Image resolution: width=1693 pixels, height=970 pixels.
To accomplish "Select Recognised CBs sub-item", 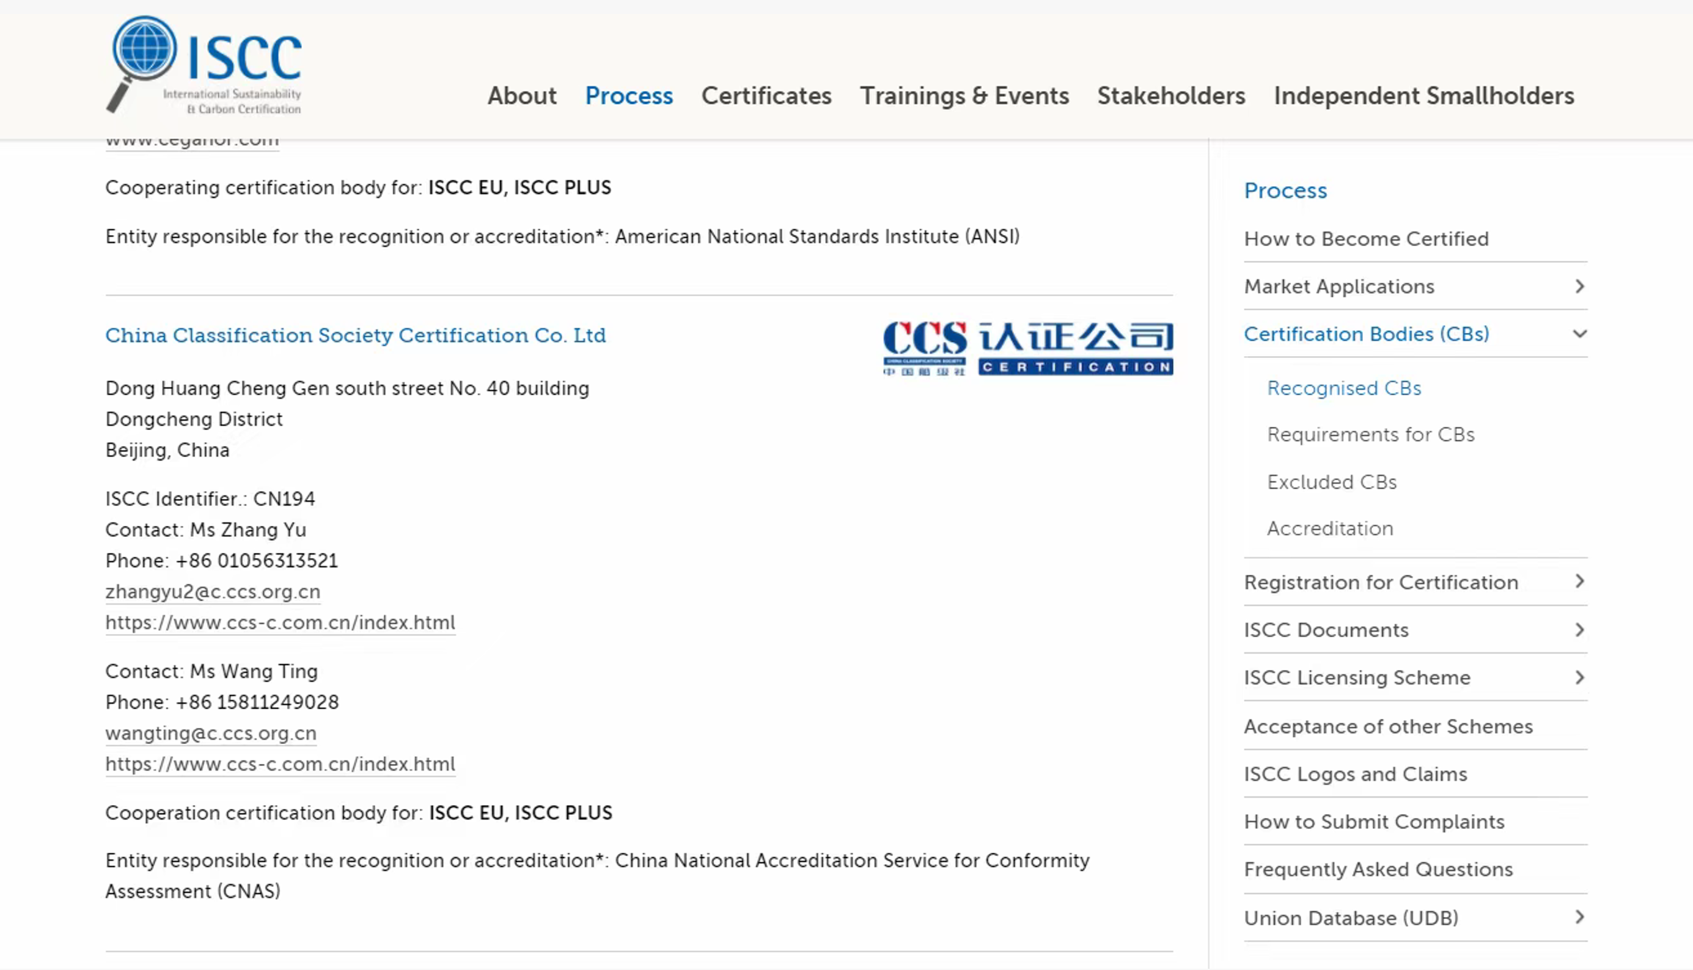I will pyautogui.click(x=1344, y=388).
